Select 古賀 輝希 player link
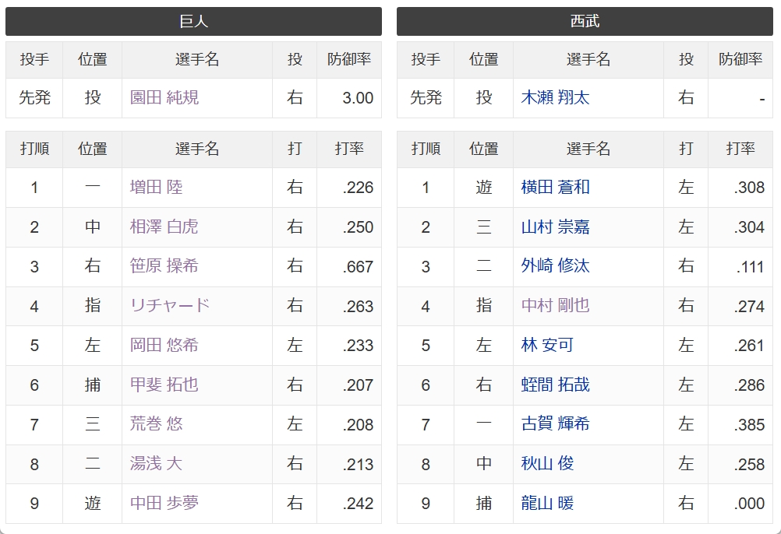 coord(556,424)
